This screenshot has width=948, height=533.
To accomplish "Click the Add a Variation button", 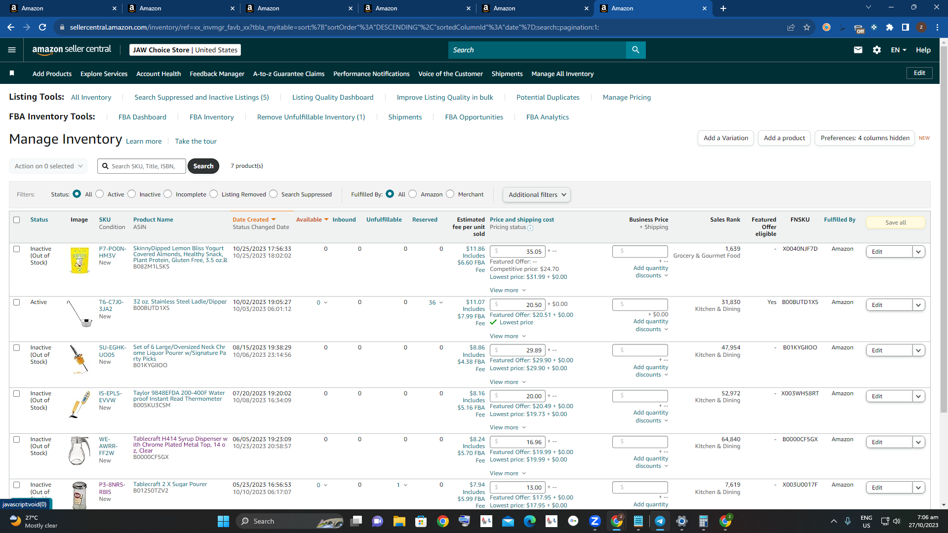I will 726,138.
